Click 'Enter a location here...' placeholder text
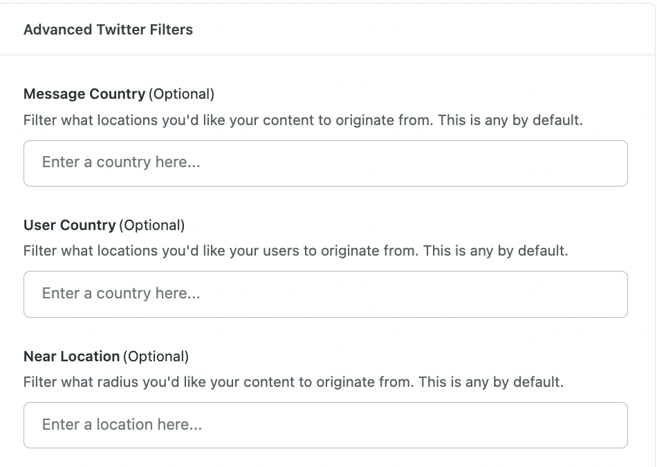657x467 pixels. point(122,424)
